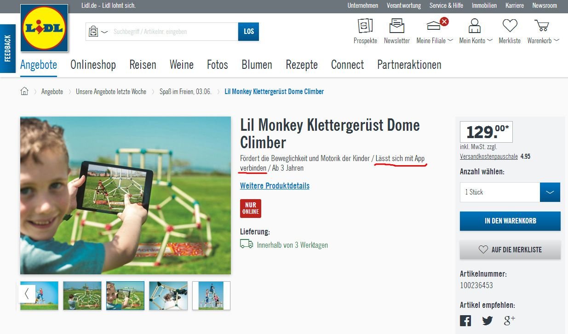
Task: Open the Angebote tab
Action: coord(39,65)
